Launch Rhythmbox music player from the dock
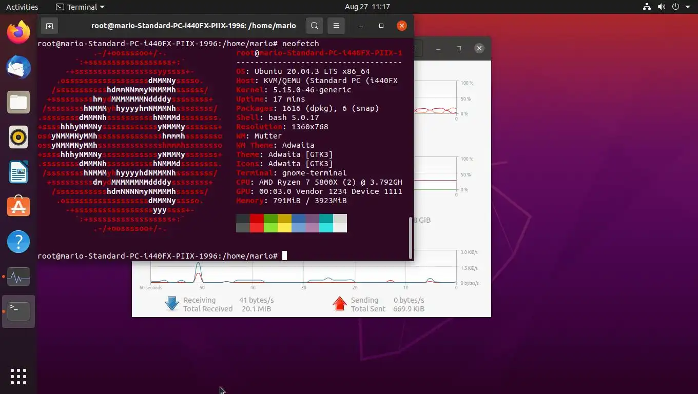 pyautogui.click(x=18, y=137)
